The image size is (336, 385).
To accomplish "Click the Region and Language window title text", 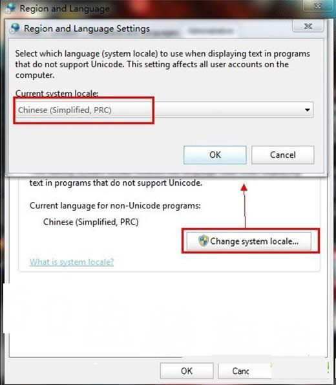I will pos(65,8).
